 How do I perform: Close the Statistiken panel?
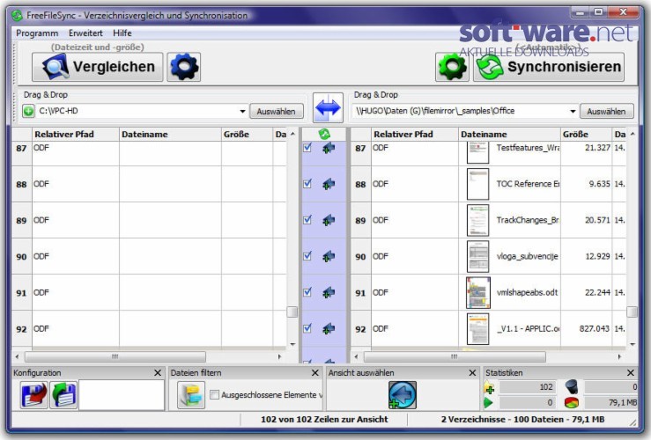630,373
